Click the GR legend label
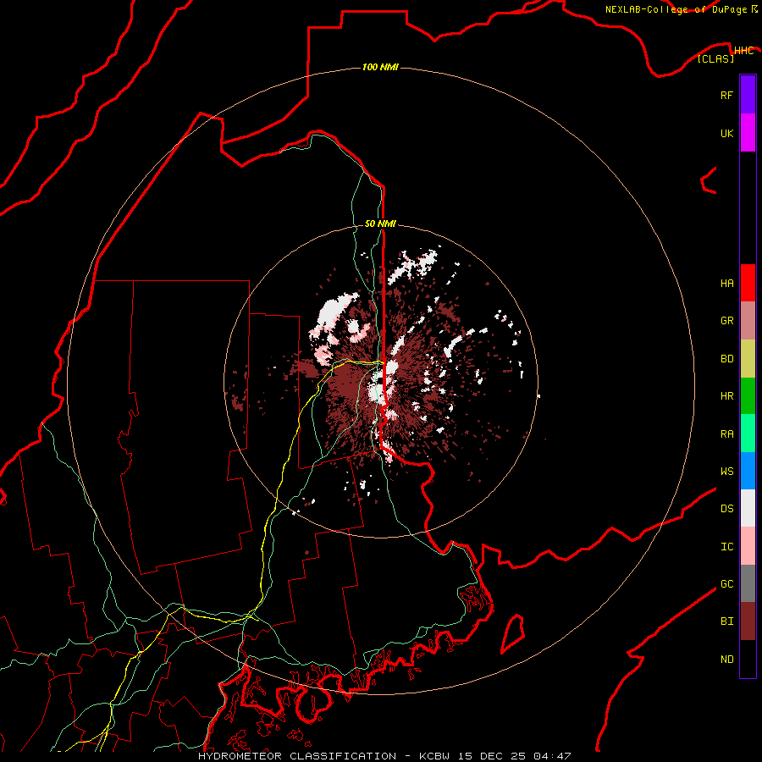 (x=726, y=321)
